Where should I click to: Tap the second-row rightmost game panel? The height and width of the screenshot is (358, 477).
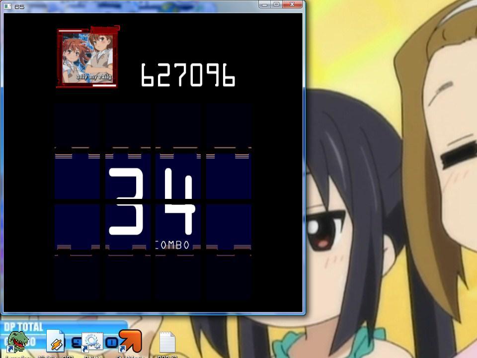click(229, 177)
